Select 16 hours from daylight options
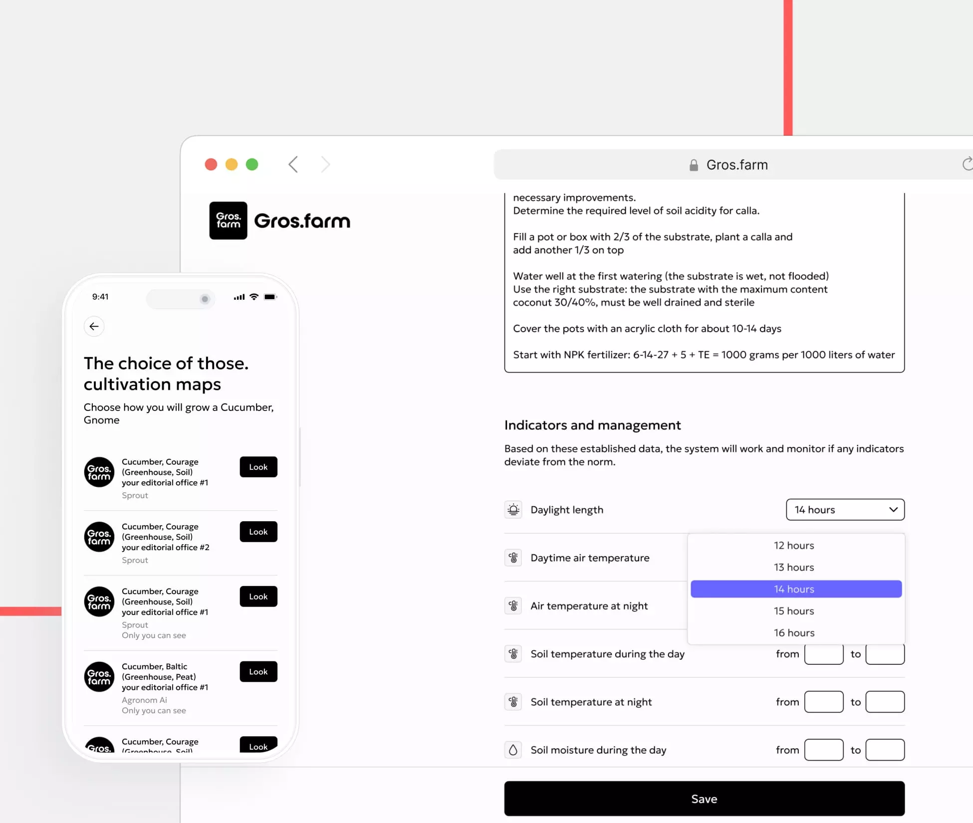This screenshot has width=973, height=823. (x=794, y=632)
